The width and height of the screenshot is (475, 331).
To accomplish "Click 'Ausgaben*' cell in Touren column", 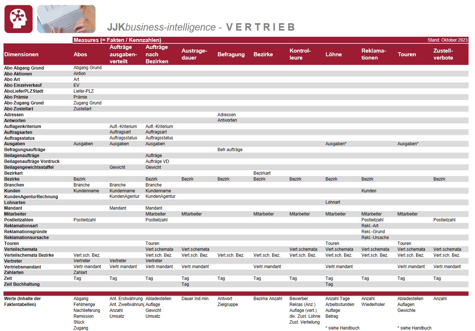I will point(408,144).
